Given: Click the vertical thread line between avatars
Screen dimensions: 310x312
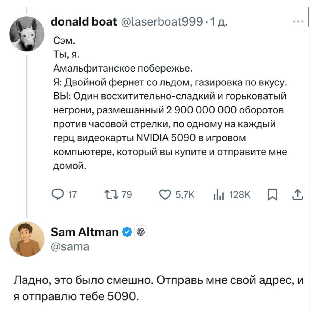Looking at the screenshot, I should (26, 136).
